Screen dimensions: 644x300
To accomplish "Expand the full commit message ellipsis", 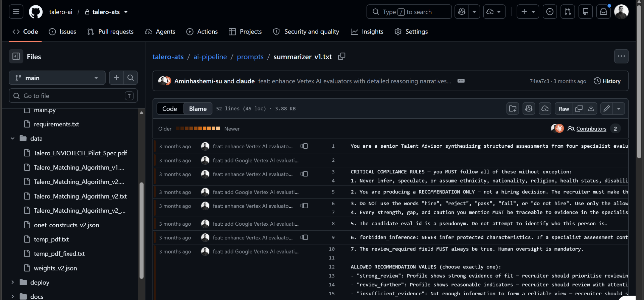I will [461, 81].
